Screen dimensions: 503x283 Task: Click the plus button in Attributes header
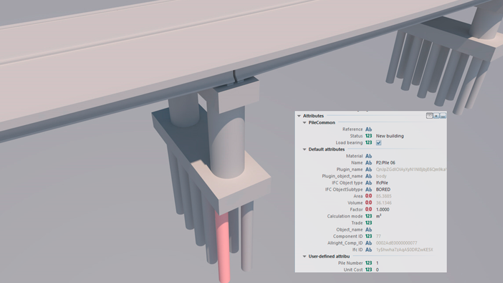(x=436, y=116)
